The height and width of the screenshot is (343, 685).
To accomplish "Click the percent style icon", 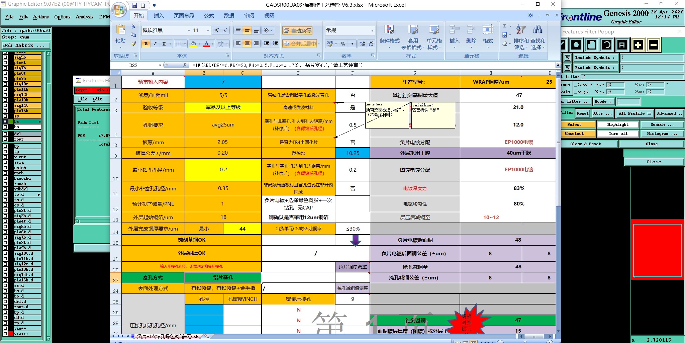I will 343,44.
